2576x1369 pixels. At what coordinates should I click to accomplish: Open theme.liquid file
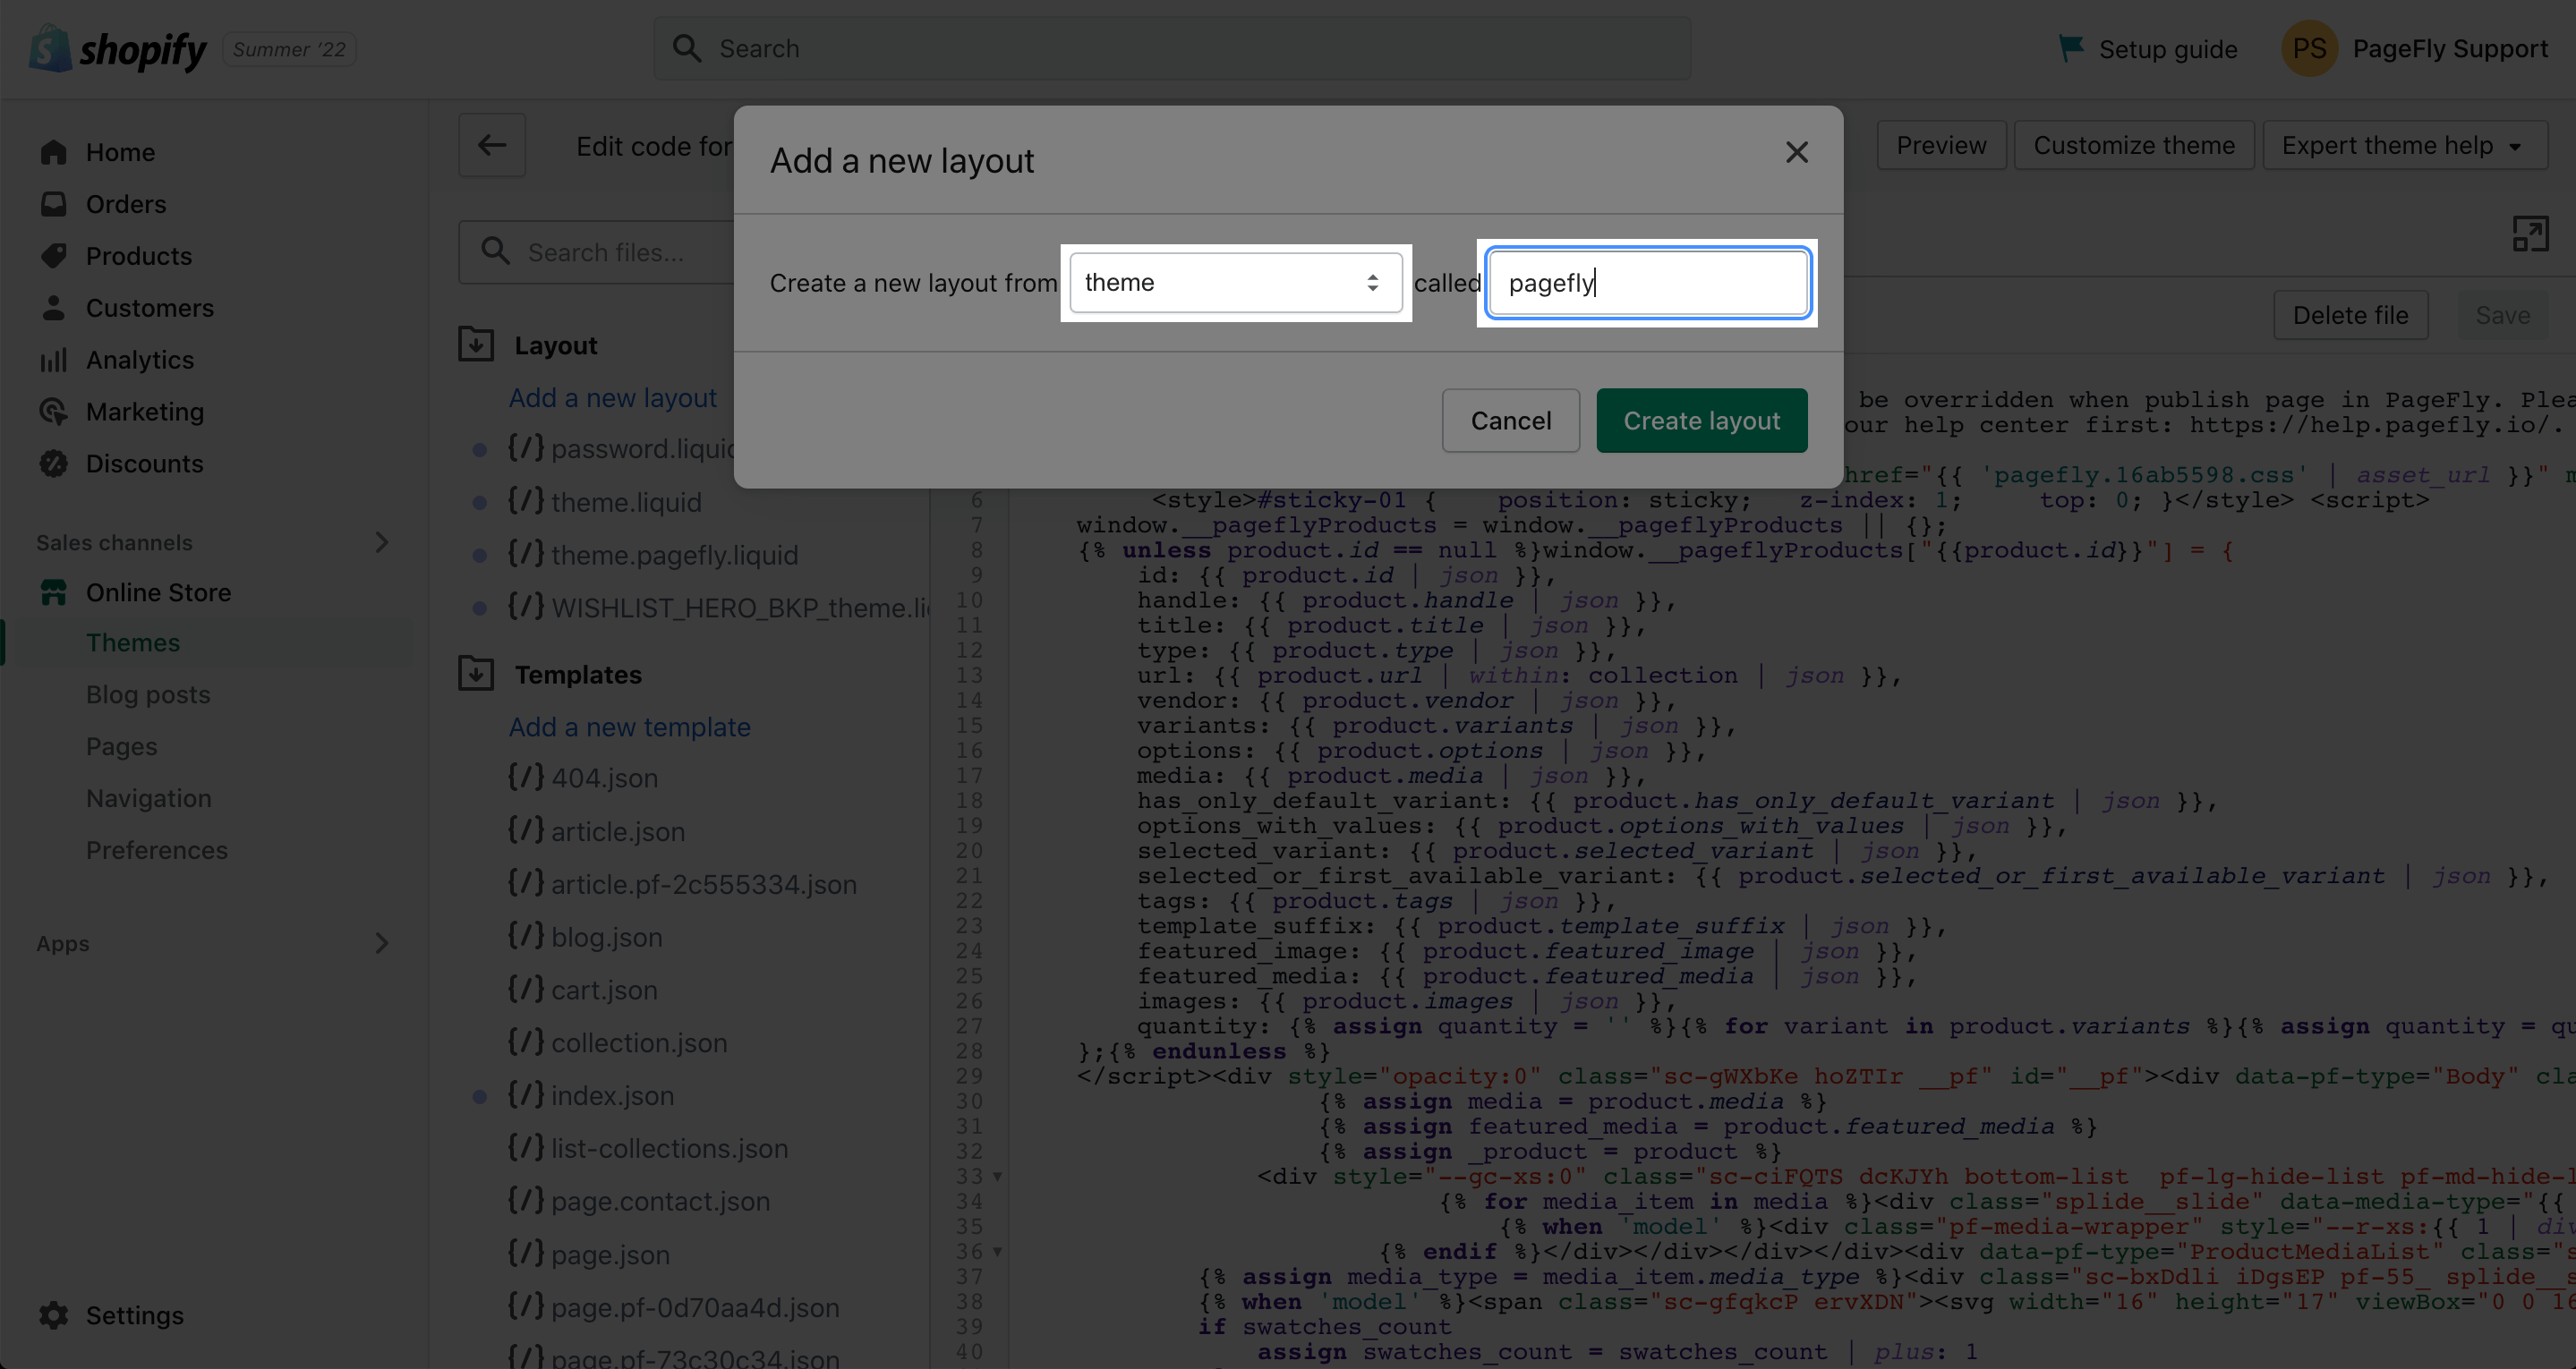(604, 502)
